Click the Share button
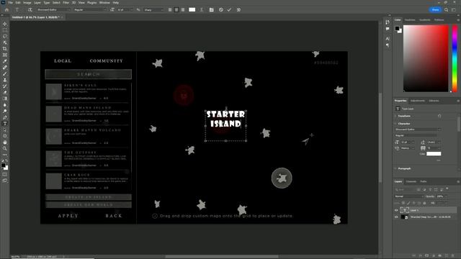 435,9
